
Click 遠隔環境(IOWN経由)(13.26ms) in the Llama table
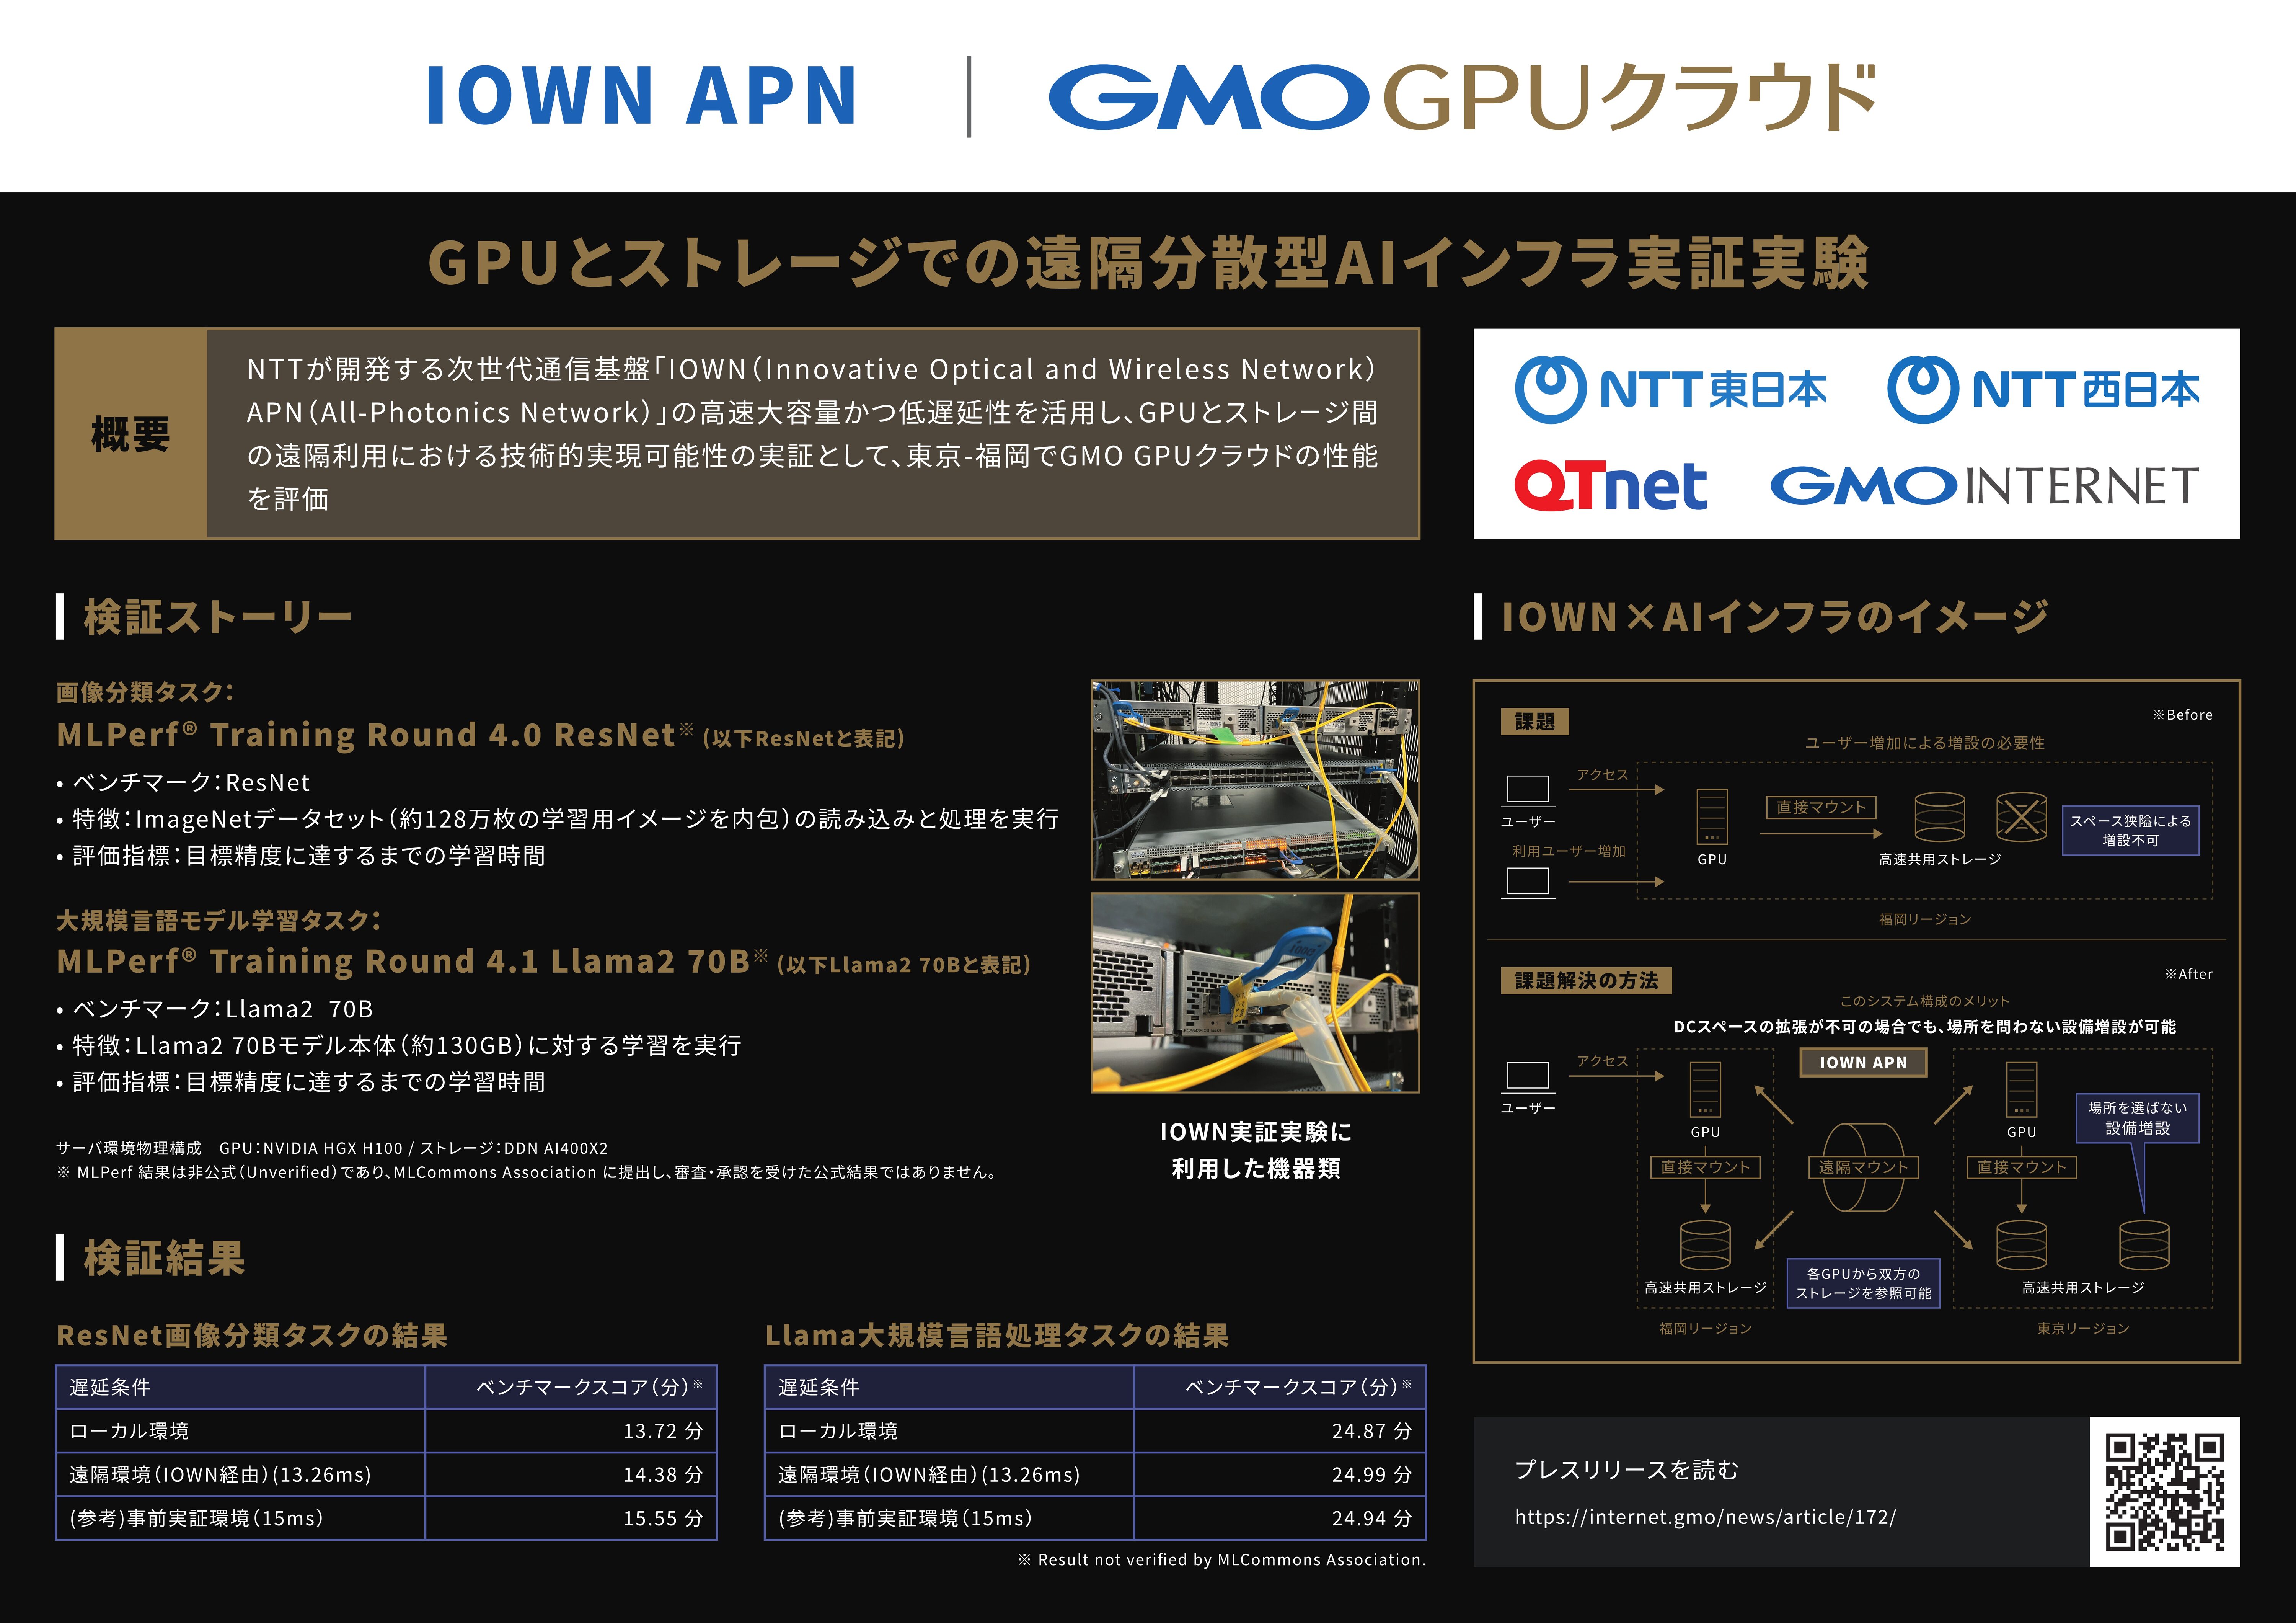click(x=929, y=1474)
